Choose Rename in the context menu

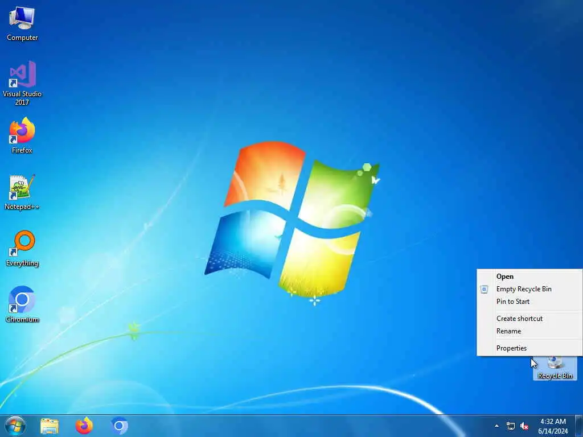[529, 331]
